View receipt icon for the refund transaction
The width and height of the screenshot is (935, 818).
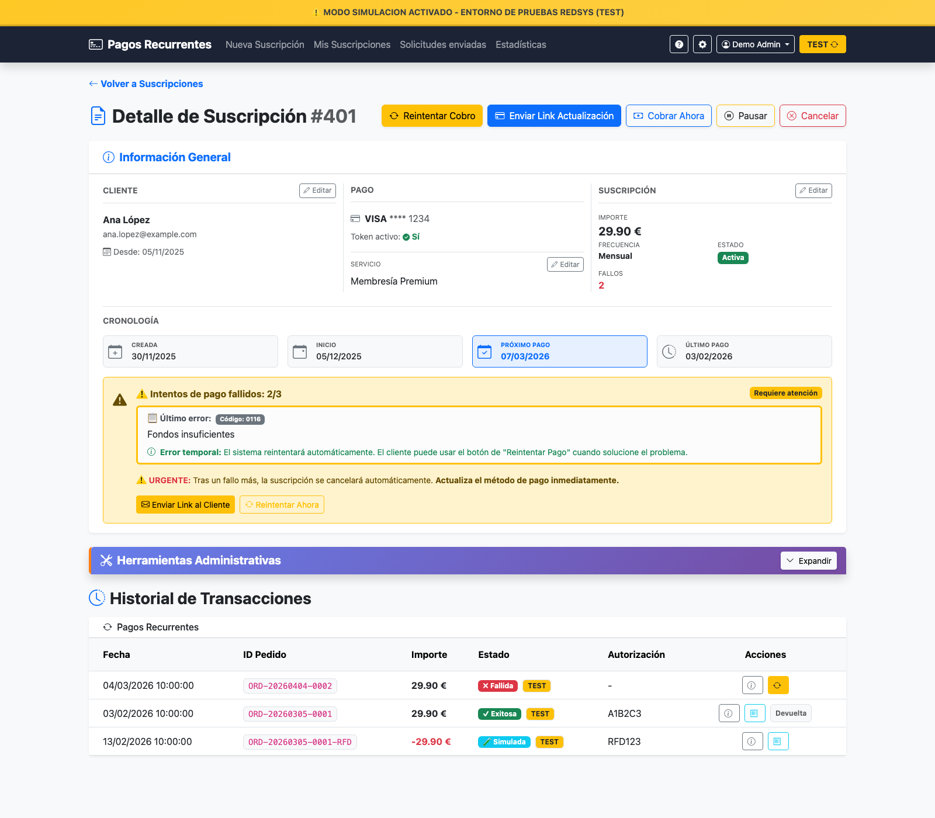pos(778,741)
